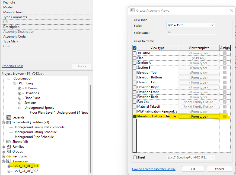Uncheck Plumbing Fixture Schedule

click(135, 116)
